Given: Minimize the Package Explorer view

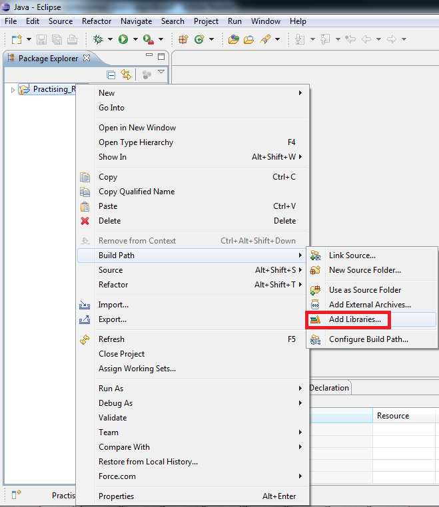Looking at the screenshot, I should click(149, 55).
